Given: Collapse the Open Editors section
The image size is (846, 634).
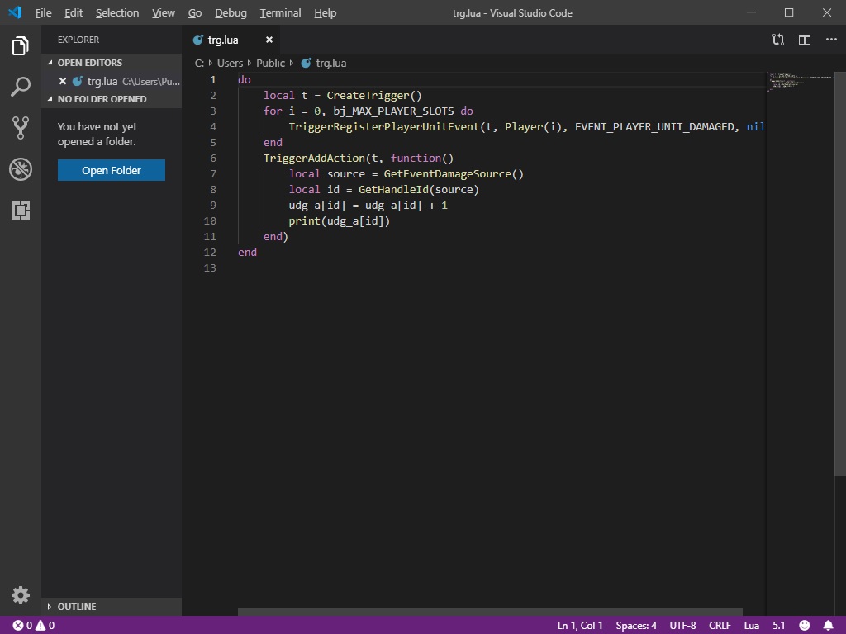Looking at the screenshot, I should click(89, 63).
